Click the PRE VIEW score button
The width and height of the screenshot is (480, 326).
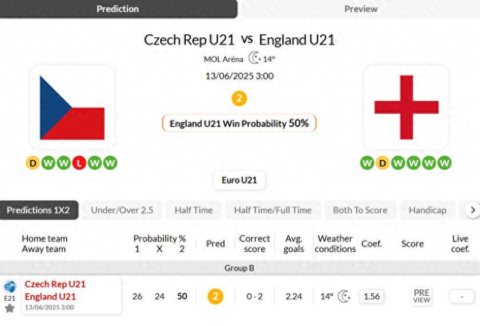tap(421, 296)
